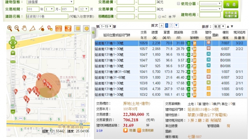Image resolution: width=249 pixels, height=139 pixels.
Task: Collapse the map panel with double chevron
Action: click(93, 33)
